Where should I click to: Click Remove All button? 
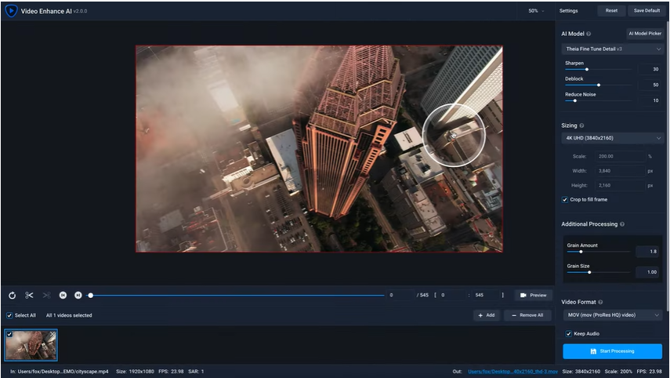[x=527, y=315]
